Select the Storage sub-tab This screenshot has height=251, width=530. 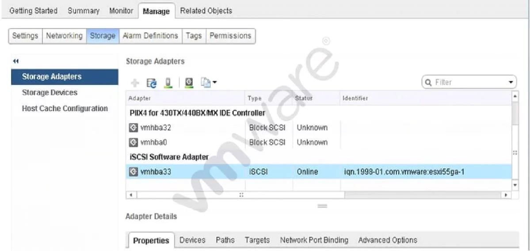coord(103,36)
